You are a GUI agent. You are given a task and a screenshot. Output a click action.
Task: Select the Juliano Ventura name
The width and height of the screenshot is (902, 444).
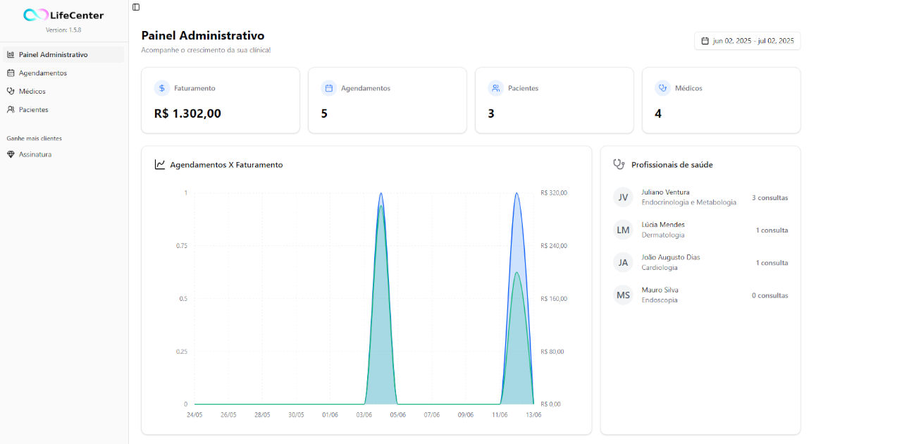pyautogui.click(x=665, y=192)
